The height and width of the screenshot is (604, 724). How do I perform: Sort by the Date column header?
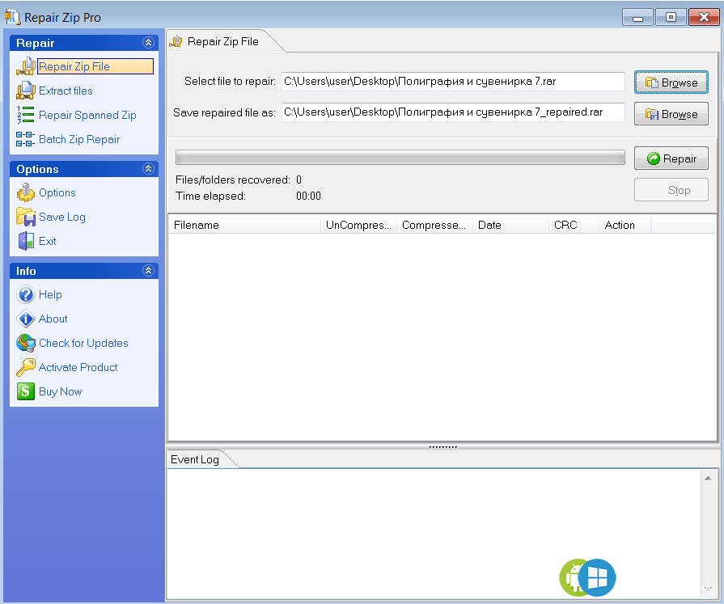510,225
